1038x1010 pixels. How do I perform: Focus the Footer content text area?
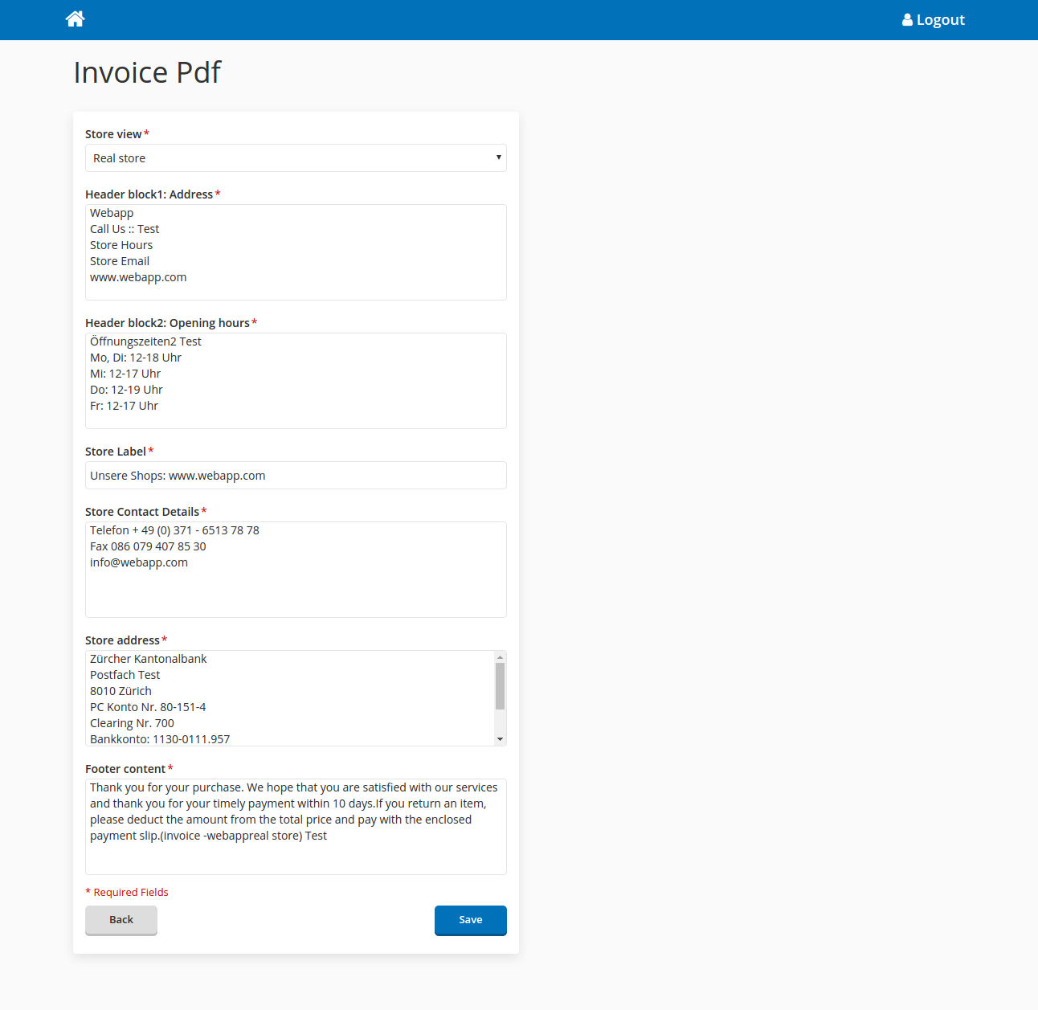296,827
